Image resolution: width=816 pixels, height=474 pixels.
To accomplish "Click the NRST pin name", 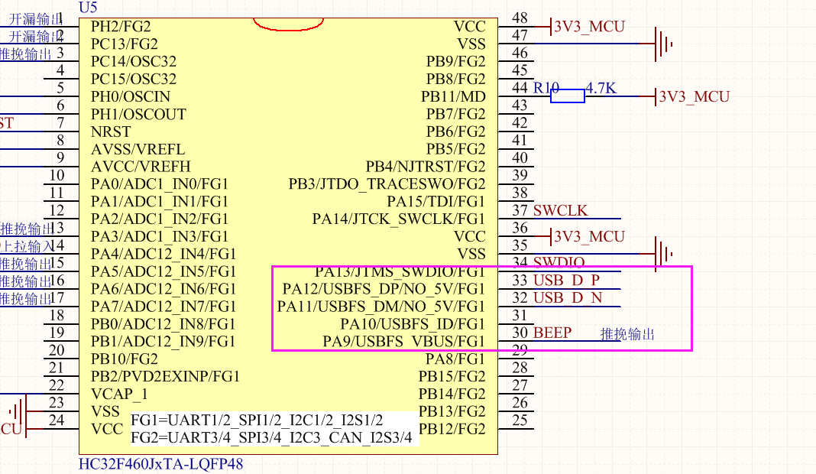I will click(x=111, y=131).
